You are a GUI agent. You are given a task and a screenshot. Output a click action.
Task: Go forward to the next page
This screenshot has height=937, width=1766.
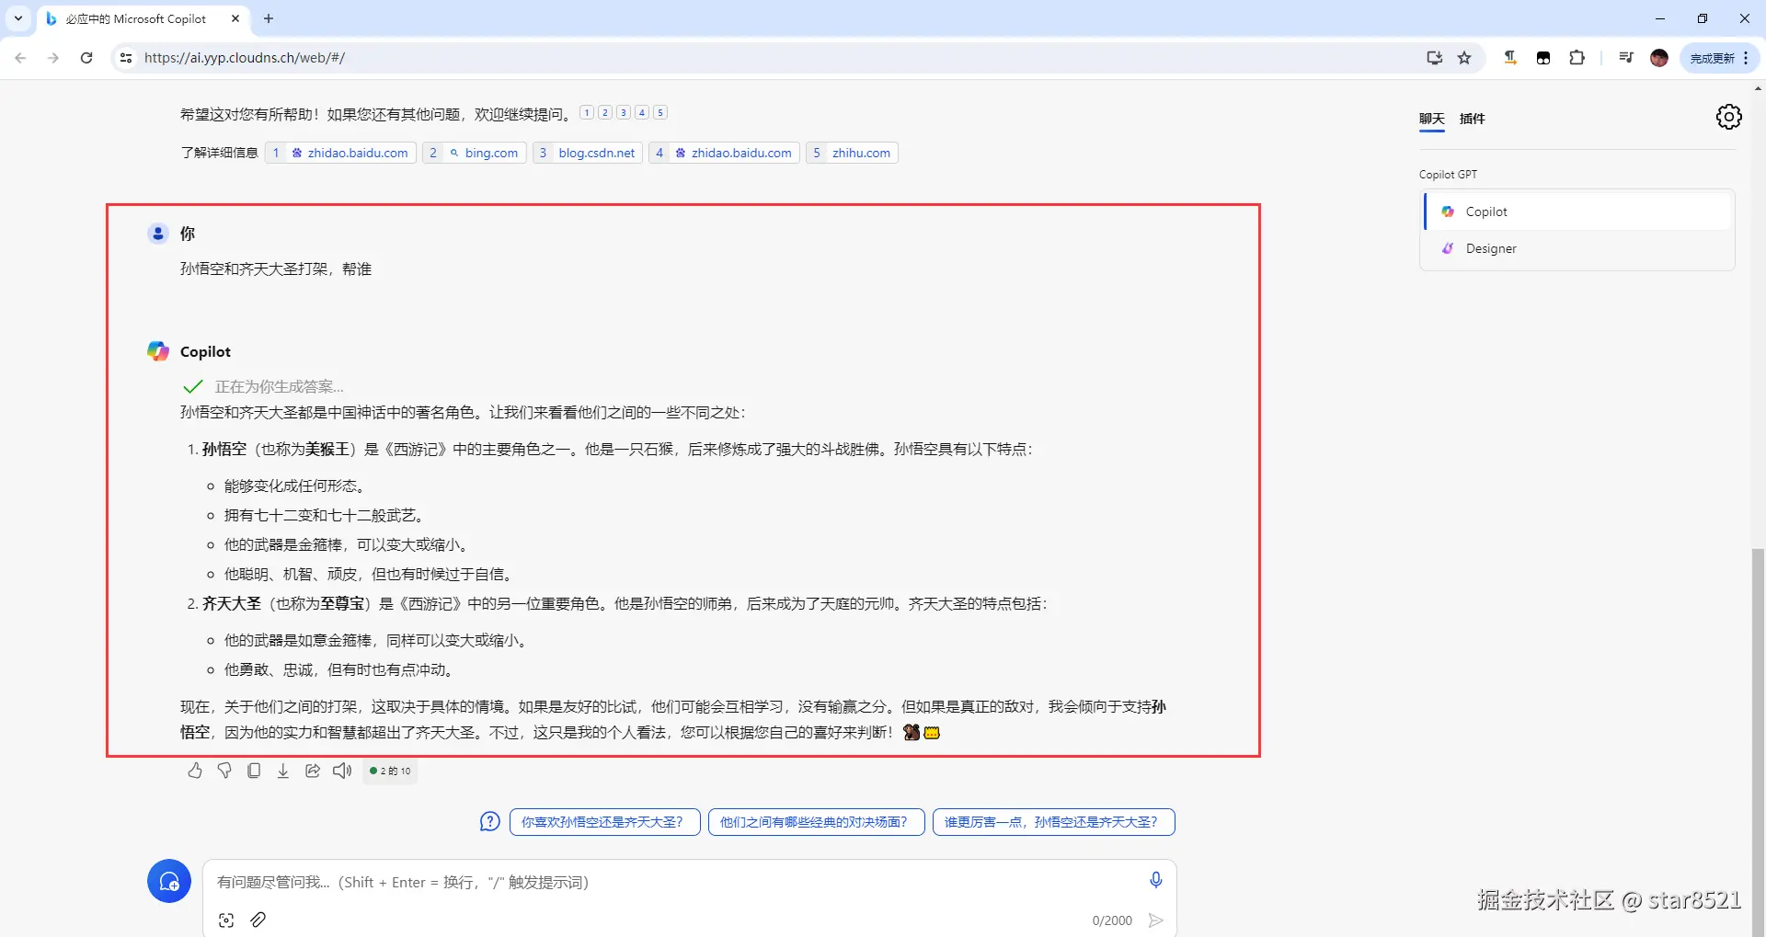[53, 58]
